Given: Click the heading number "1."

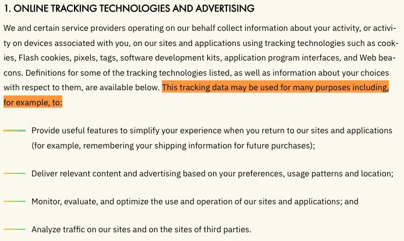Looking at the screenshot, I should 8,9.
